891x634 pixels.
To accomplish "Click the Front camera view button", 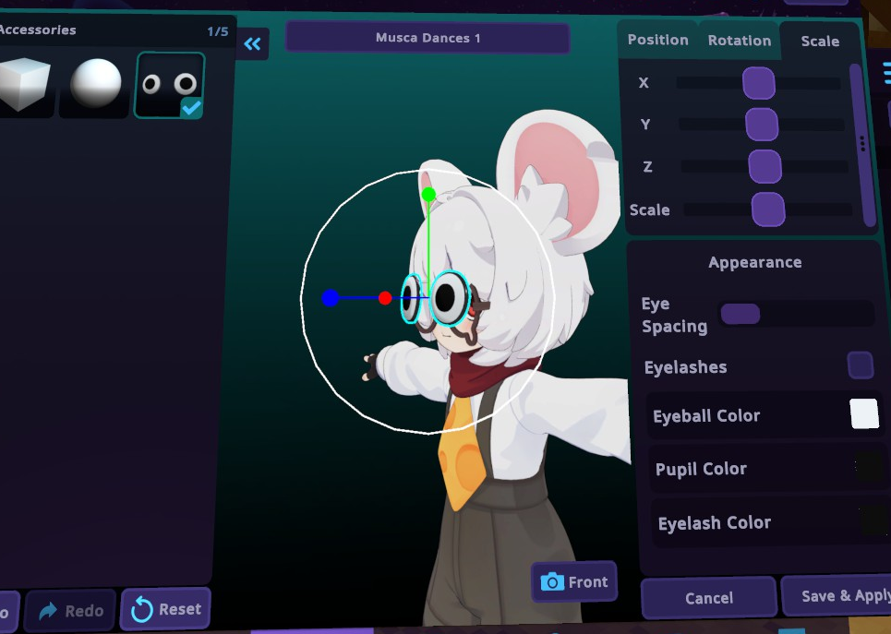I will tap(574, 581).
